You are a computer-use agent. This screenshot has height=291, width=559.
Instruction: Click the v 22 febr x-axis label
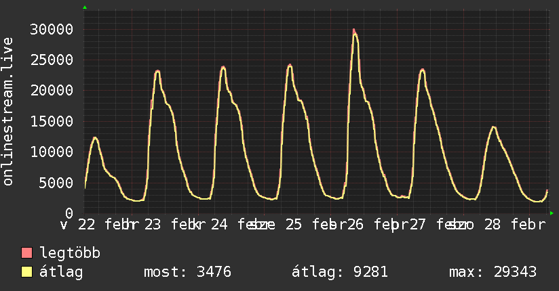(99, 225)
